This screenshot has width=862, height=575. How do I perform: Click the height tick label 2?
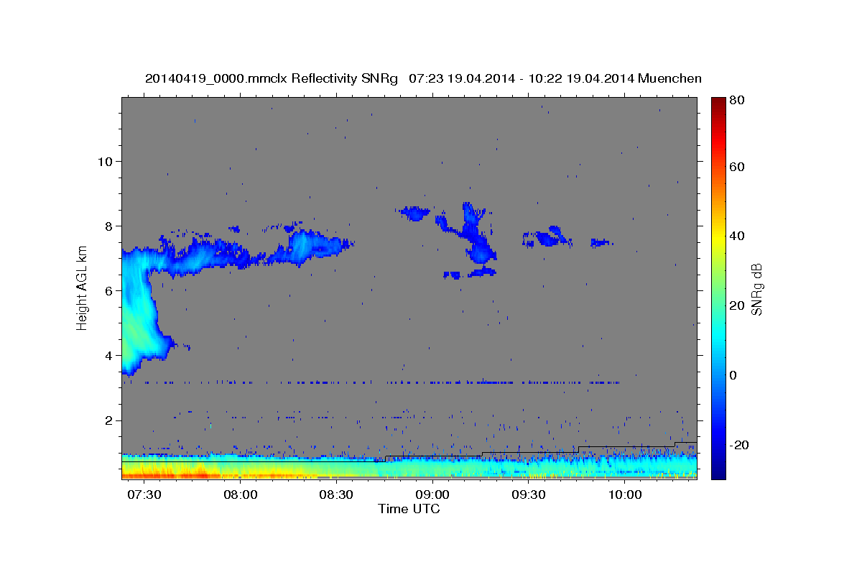coord(108,420)
